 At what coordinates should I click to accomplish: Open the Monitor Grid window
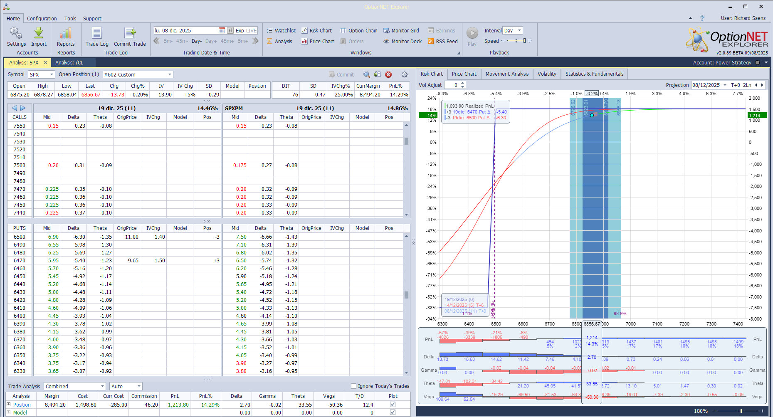coord(401,30)
